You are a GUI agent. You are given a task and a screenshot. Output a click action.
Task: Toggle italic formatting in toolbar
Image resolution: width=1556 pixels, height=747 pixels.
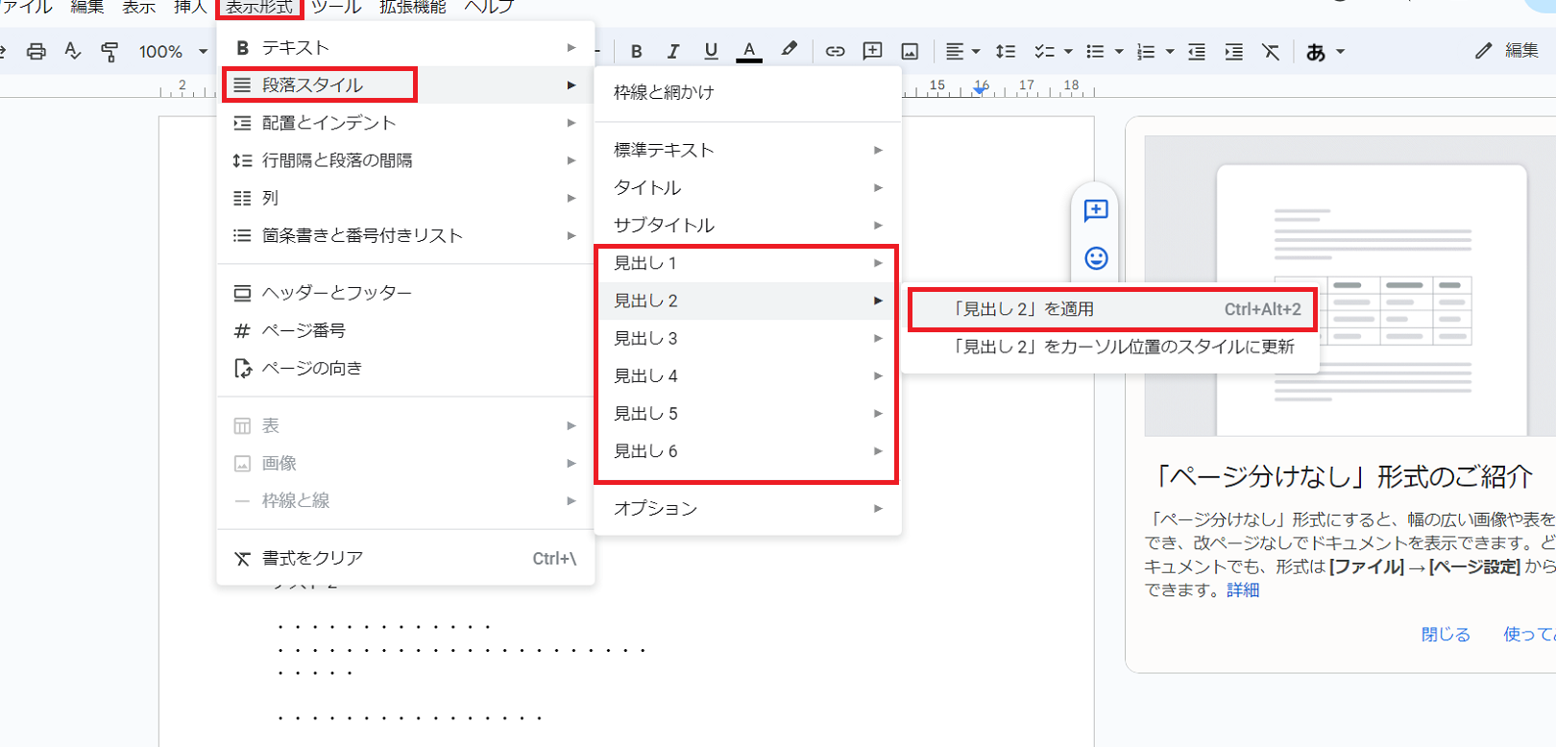point(673,52)
